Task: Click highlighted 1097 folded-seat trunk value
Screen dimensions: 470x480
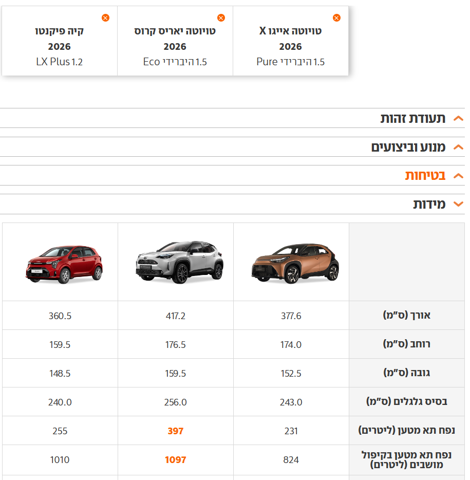Action: coord(175,459)
